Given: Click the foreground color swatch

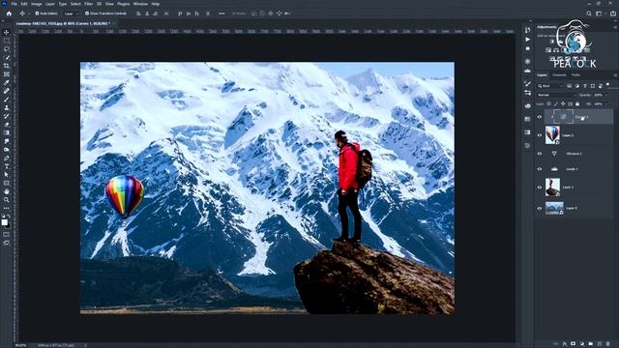Looking at the screenshot, I should coord(4,222).
